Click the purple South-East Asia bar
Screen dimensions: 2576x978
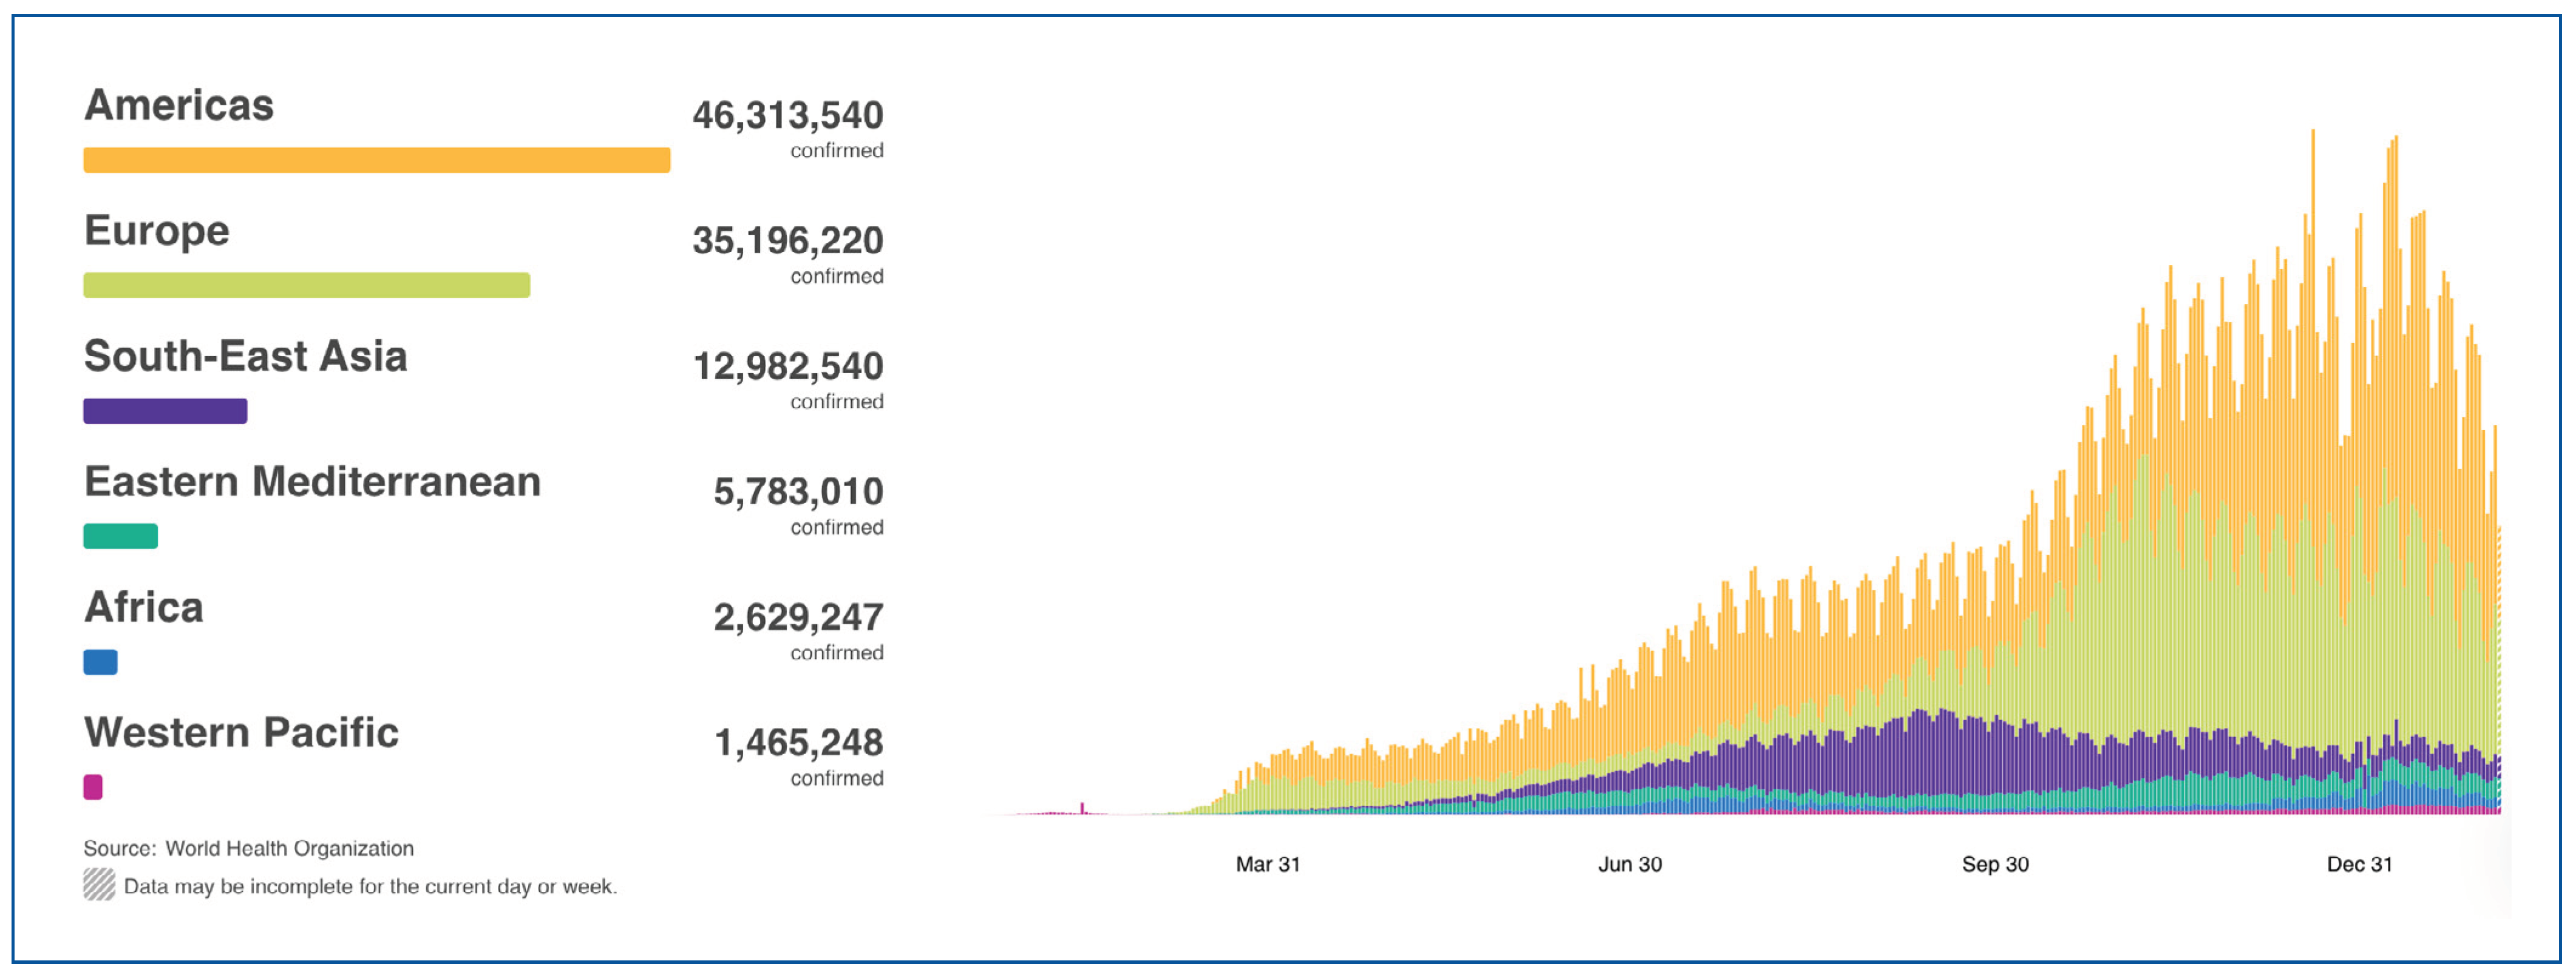[165, 411]
